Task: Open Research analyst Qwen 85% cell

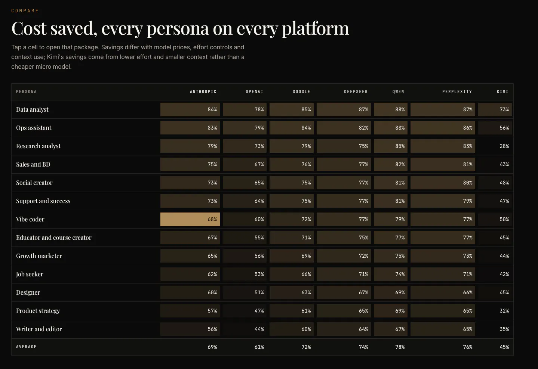Action: coord(391,146)
